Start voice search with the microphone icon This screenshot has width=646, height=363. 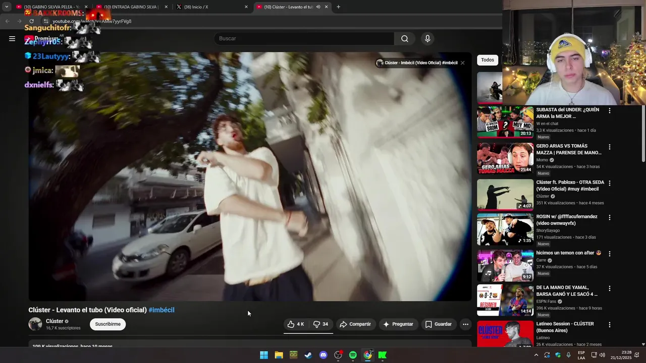[x=427, y=39]
